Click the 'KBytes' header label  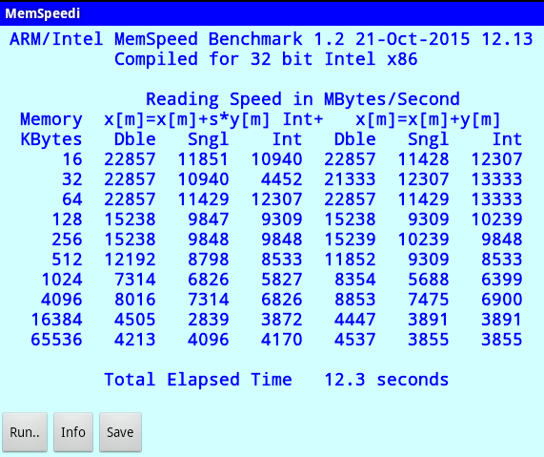click(x=51, y=139)
